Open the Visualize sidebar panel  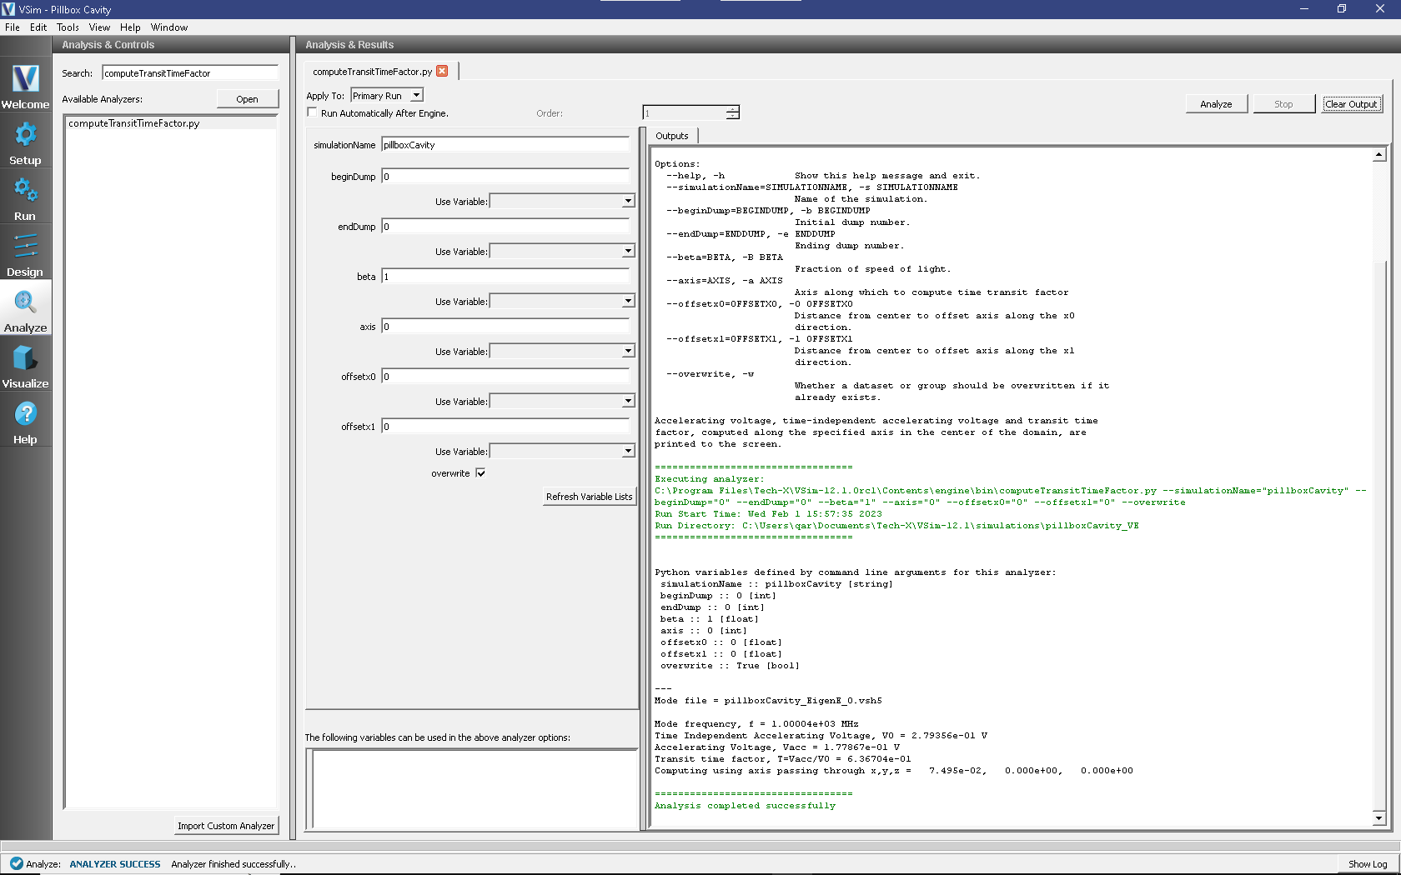click(x=25, y=365)
